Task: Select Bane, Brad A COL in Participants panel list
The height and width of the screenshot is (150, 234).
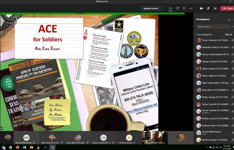Action: tap(215, 90)
